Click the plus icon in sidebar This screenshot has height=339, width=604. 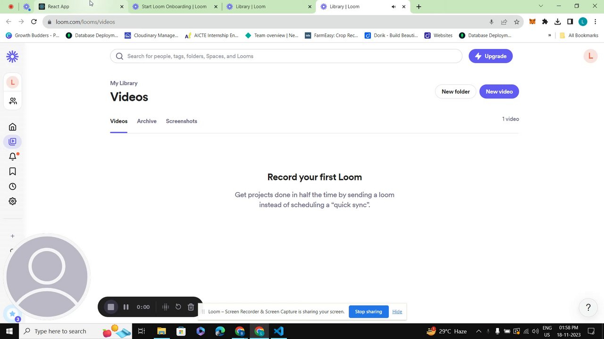click(13, 236)
